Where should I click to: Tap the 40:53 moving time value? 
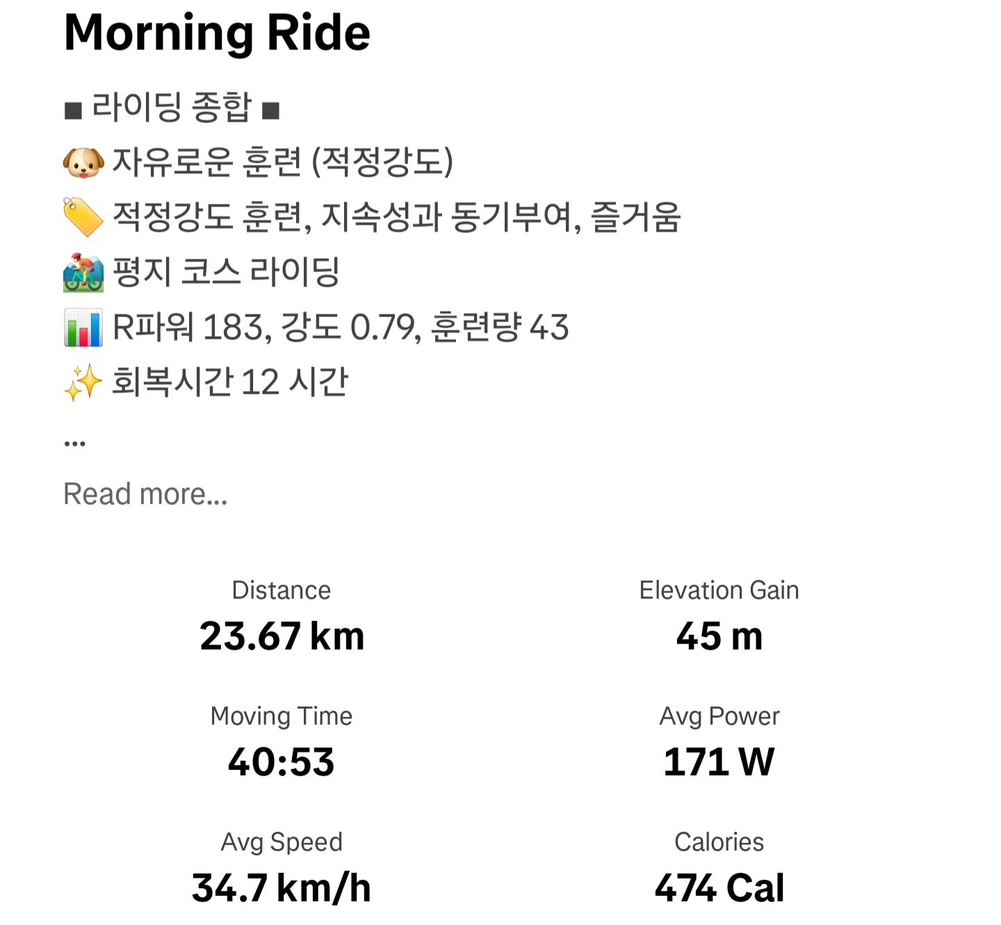[x=282, y=762]
